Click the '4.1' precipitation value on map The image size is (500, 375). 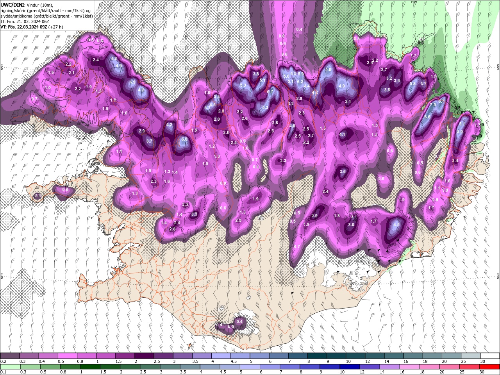click(x=343, y=134)
